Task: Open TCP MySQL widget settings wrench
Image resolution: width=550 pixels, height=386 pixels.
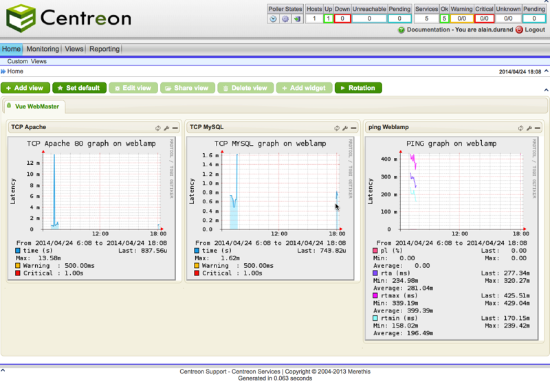Action: click(345, 128)
